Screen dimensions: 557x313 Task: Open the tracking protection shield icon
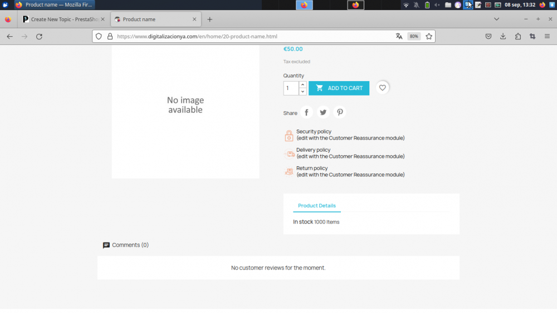pyautogui.click(x=99, y=37)
